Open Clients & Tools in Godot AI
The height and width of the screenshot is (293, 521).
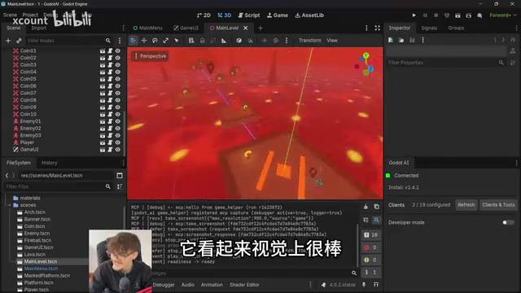498,205
